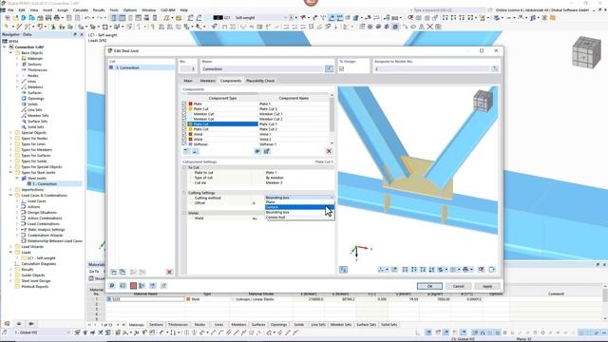
Task: Click the rightmost preview toolbar icon
Action: [x=492, y=270]
